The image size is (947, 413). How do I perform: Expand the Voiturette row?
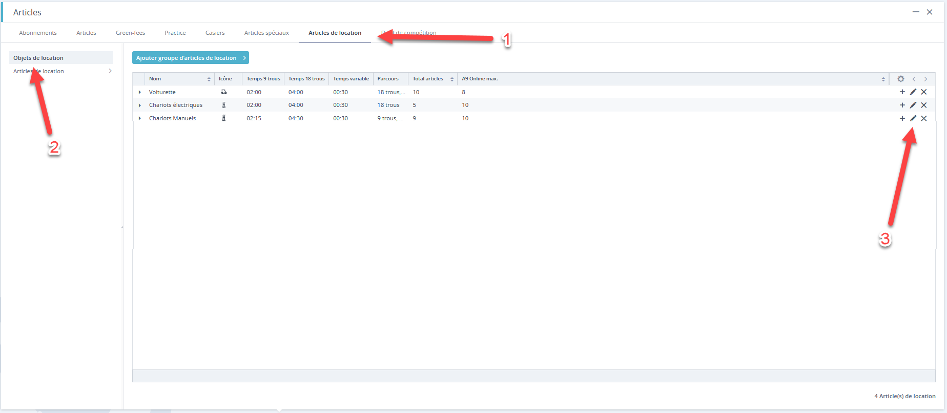(x=140, y=92)
